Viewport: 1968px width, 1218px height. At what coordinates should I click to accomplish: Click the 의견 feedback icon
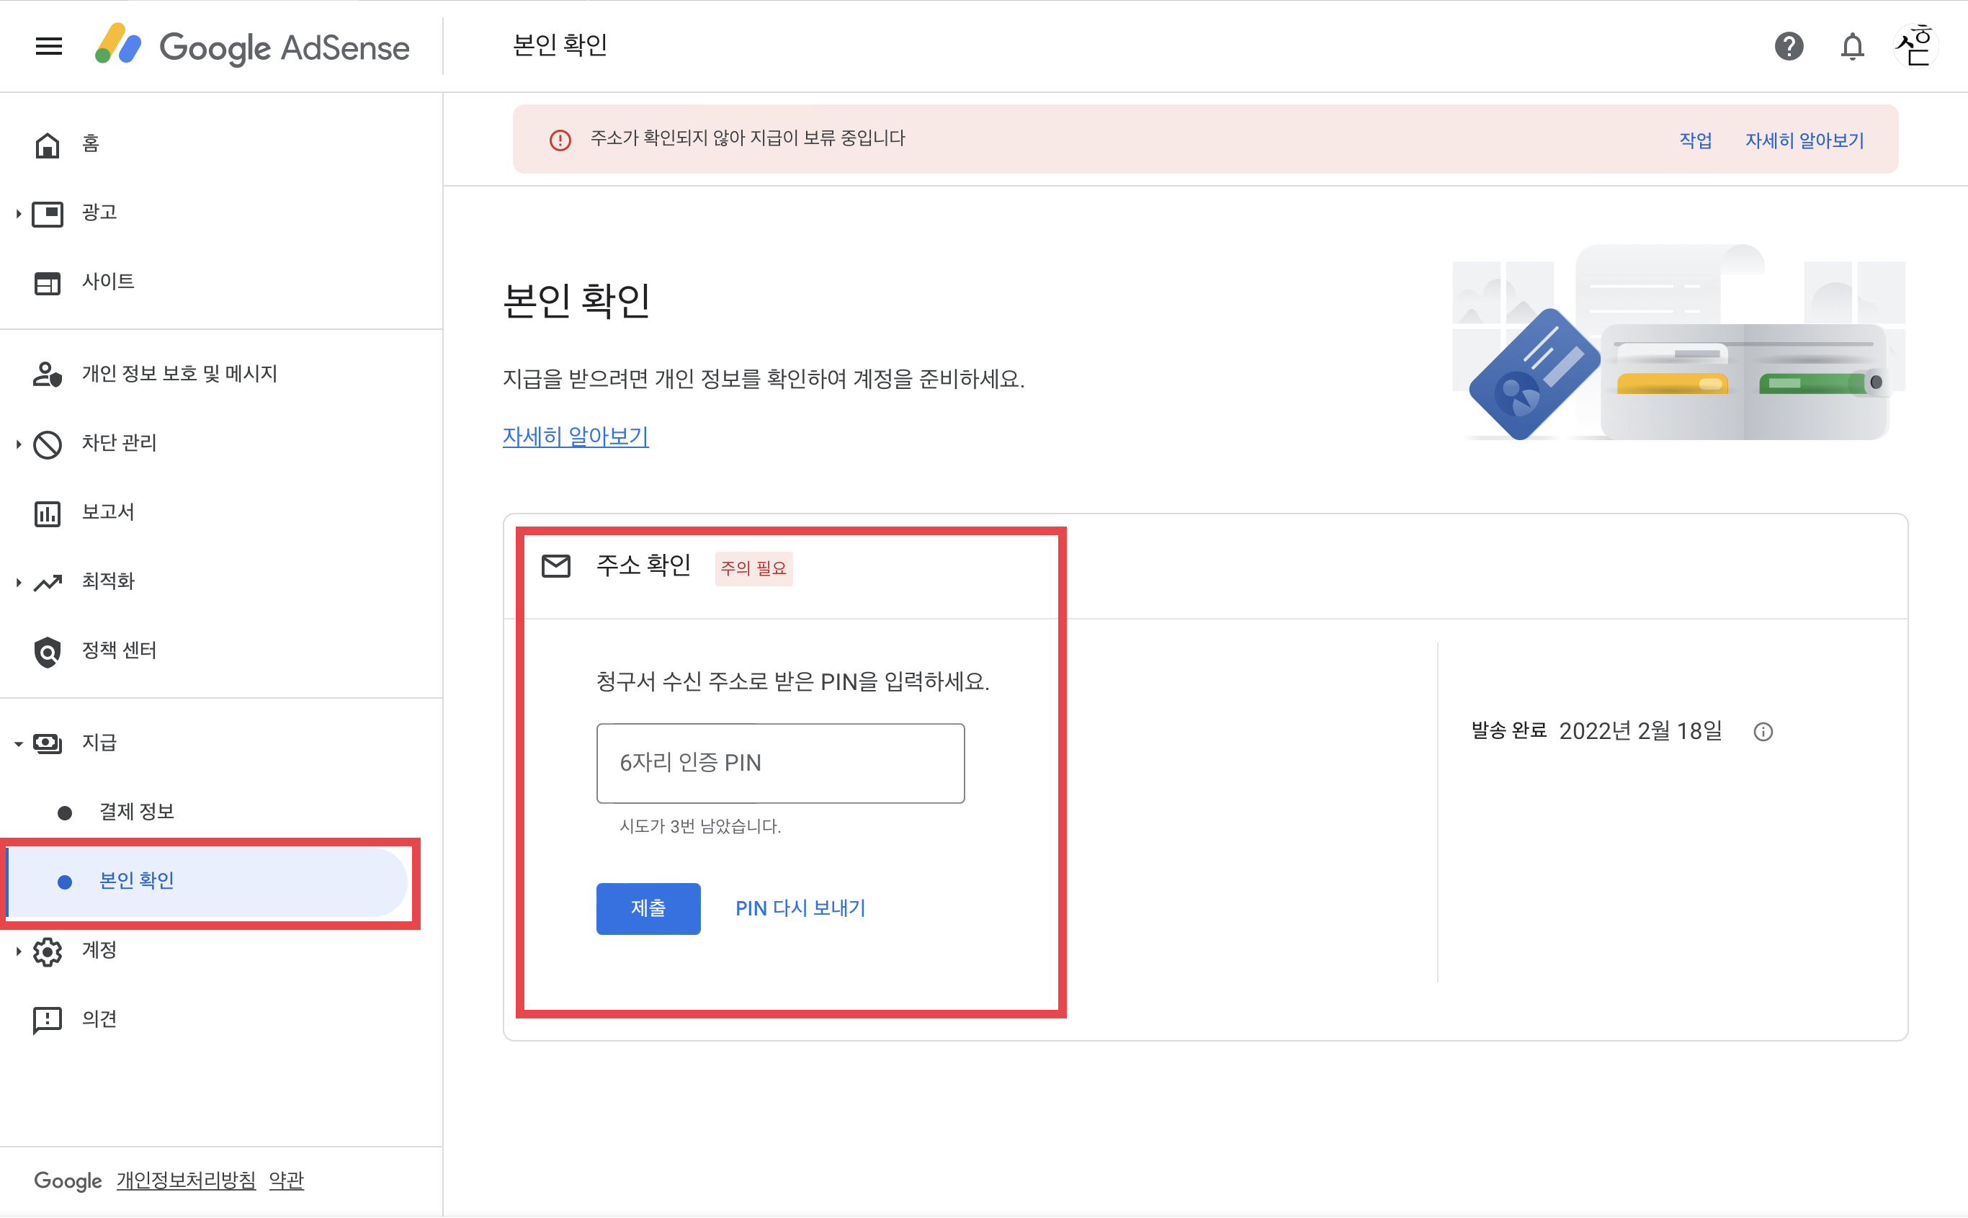pos(48,1021)
